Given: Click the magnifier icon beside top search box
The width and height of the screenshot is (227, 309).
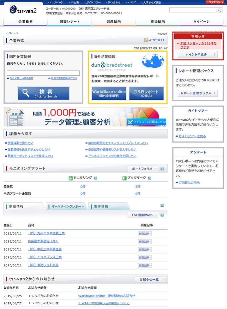Looking at the screenshot, I should point(219,10).
